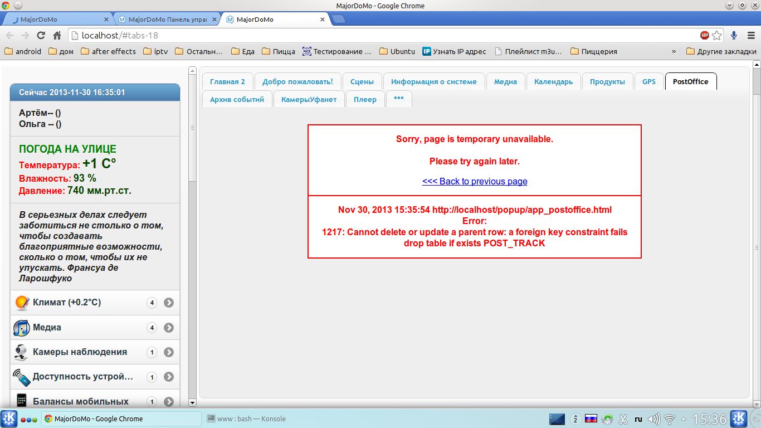Open the android bookmarks folder

(23, 51)
